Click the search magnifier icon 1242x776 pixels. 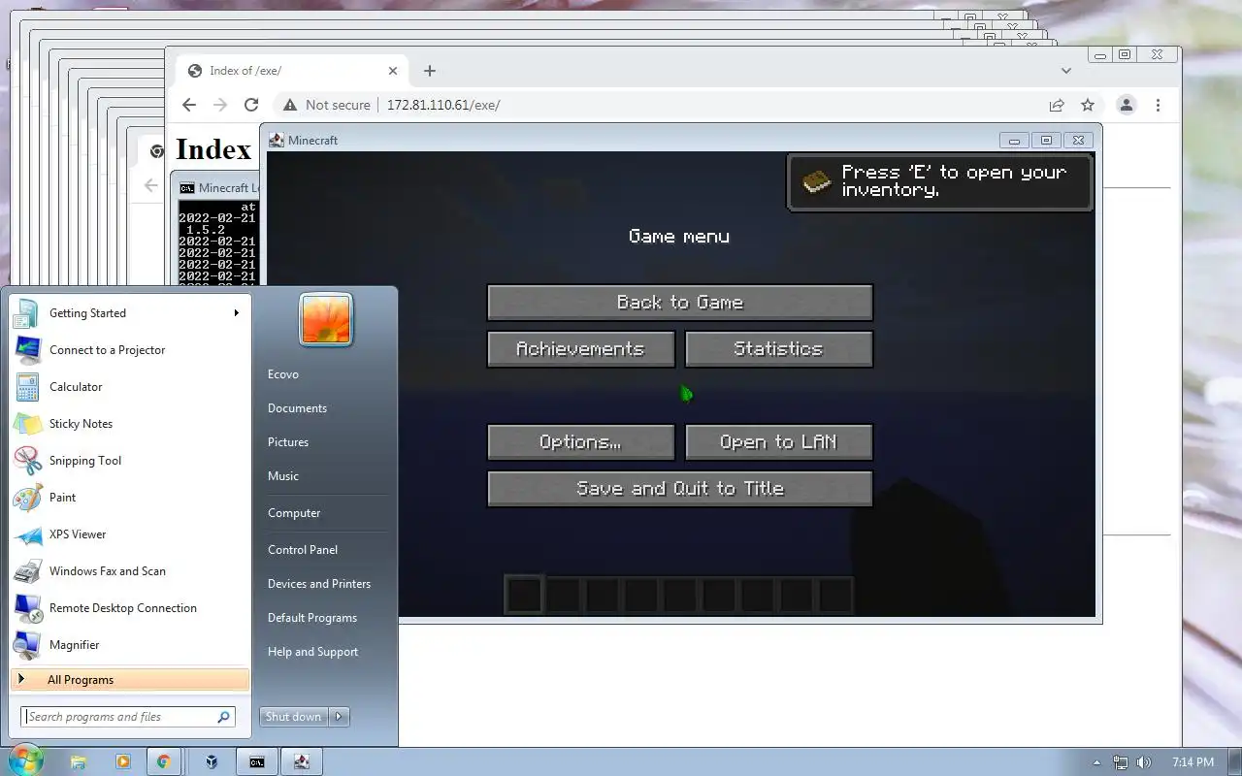(x=224, y=717)
